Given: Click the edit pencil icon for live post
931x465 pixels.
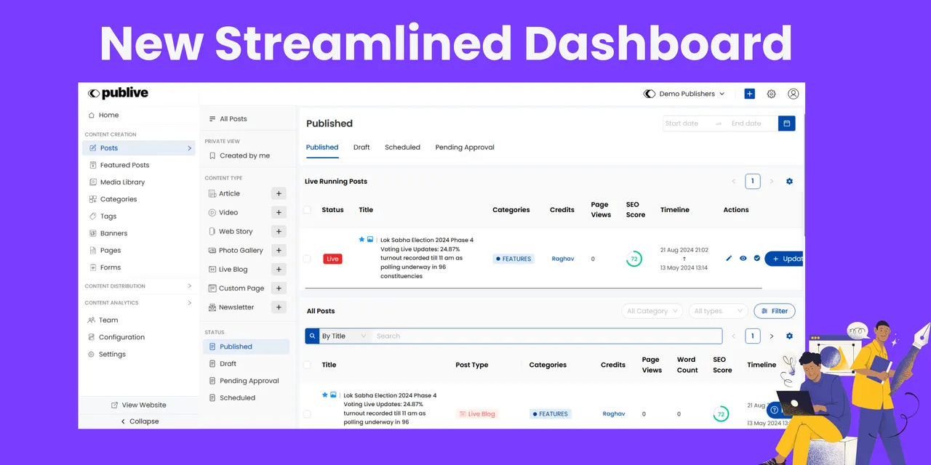Looking at the screenshot, I should [730, 259].
